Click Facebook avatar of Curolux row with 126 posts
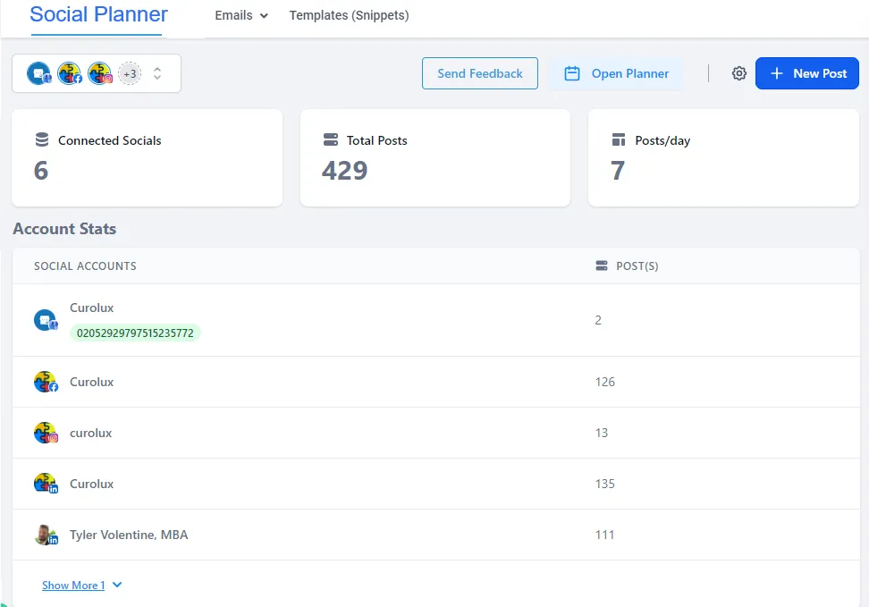Viewport: 869px width, 607px height. coord(46,382)
